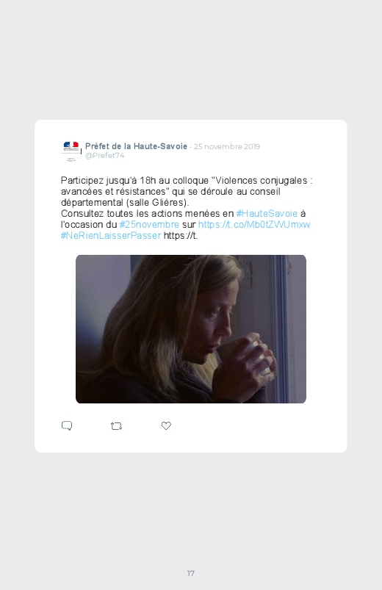
Task: Click page number 17 at bottom
Action: point(191,573)
